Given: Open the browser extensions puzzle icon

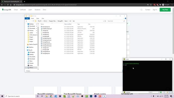Looking at the screenshot, I should (160, 5).
